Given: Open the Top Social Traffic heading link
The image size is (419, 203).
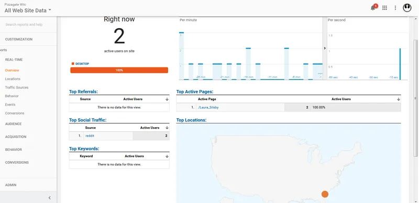Looking at the screenshot, I should (x=87, y=120).
